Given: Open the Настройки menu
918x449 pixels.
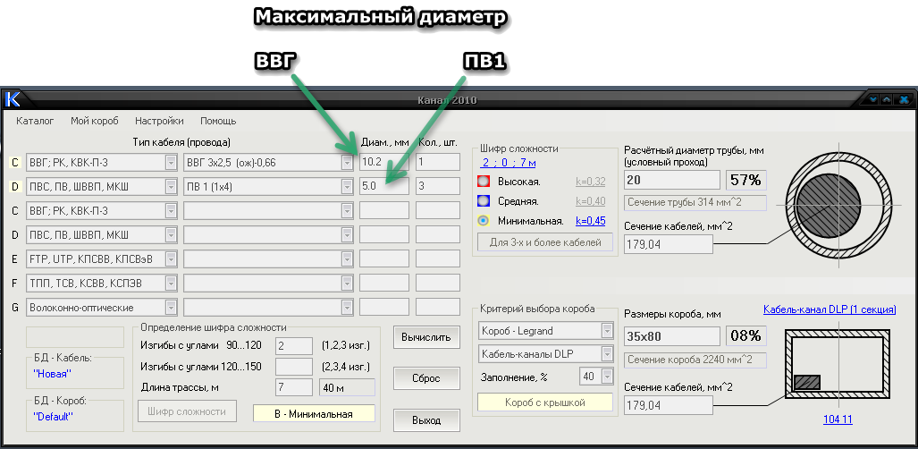Looking at the screenshot, I should coord(159,121).
